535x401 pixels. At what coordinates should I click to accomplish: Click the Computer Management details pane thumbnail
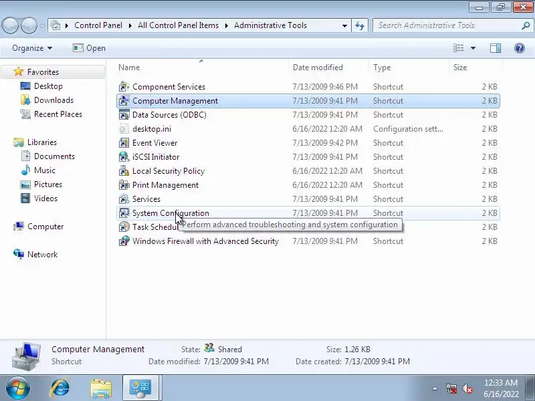26,356
